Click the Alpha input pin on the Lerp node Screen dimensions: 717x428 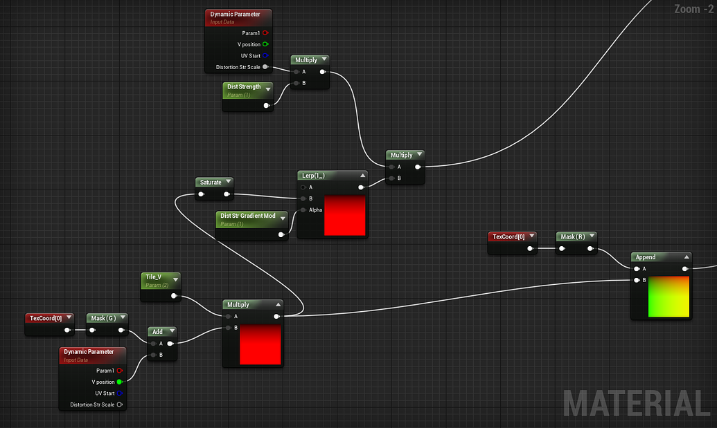coord(302,210)
